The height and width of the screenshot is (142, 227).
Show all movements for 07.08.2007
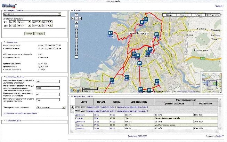132,107
